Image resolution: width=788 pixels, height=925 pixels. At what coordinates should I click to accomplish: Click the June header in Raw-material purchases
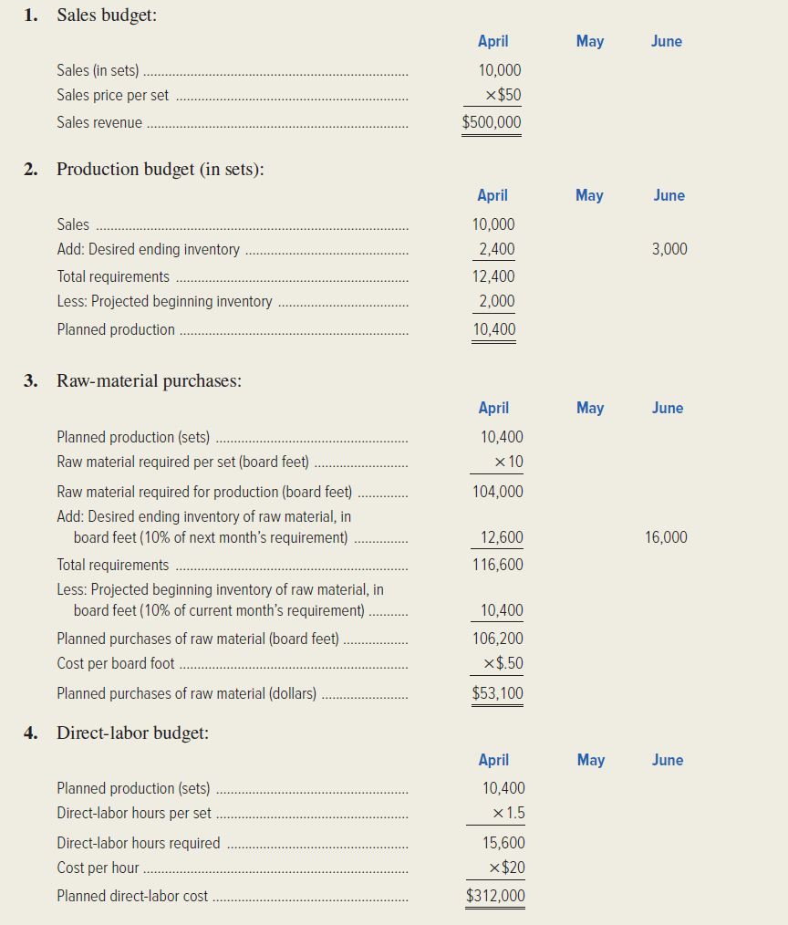667,408
